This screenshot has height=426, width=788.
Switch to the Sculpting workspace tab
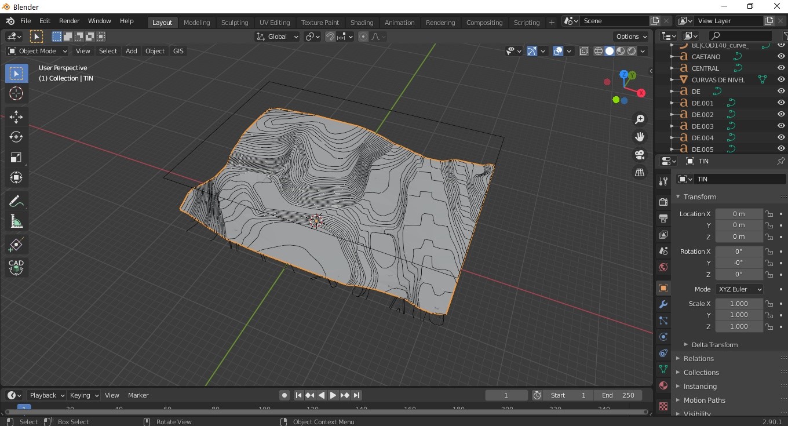coord(235,23)
